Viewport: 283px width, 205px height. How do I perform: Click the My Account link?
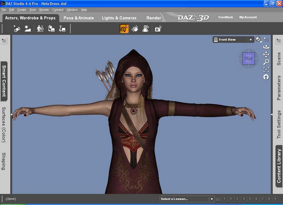(248, 17)
